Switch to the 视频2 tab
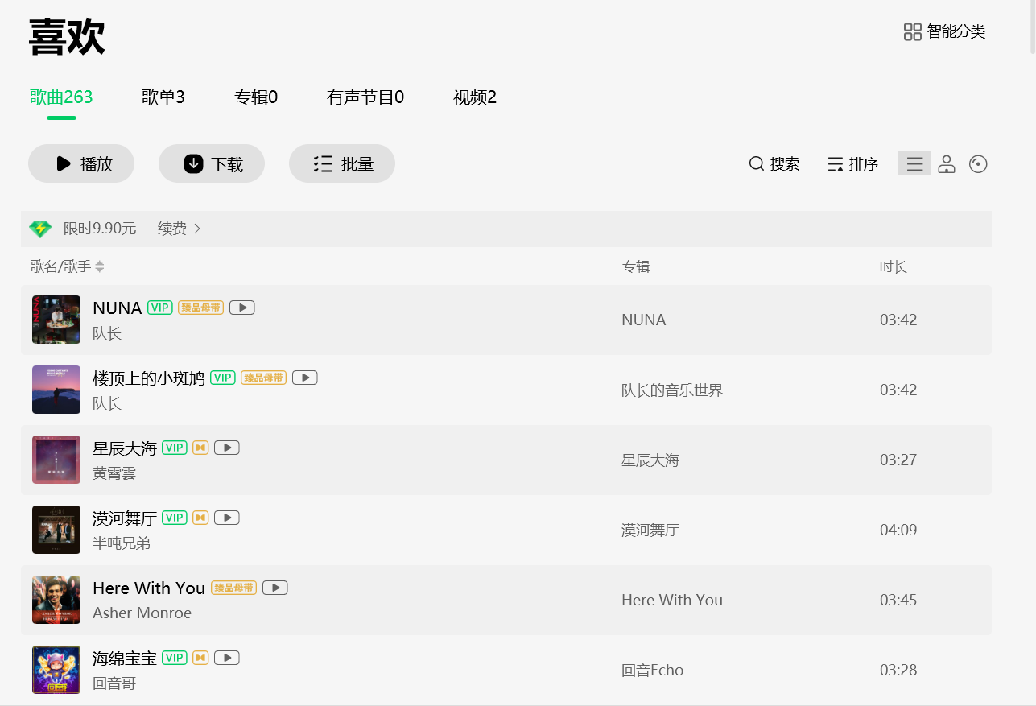Viewport: 1036px width, 706px height. pyautogui.click(x=475, y=97)
